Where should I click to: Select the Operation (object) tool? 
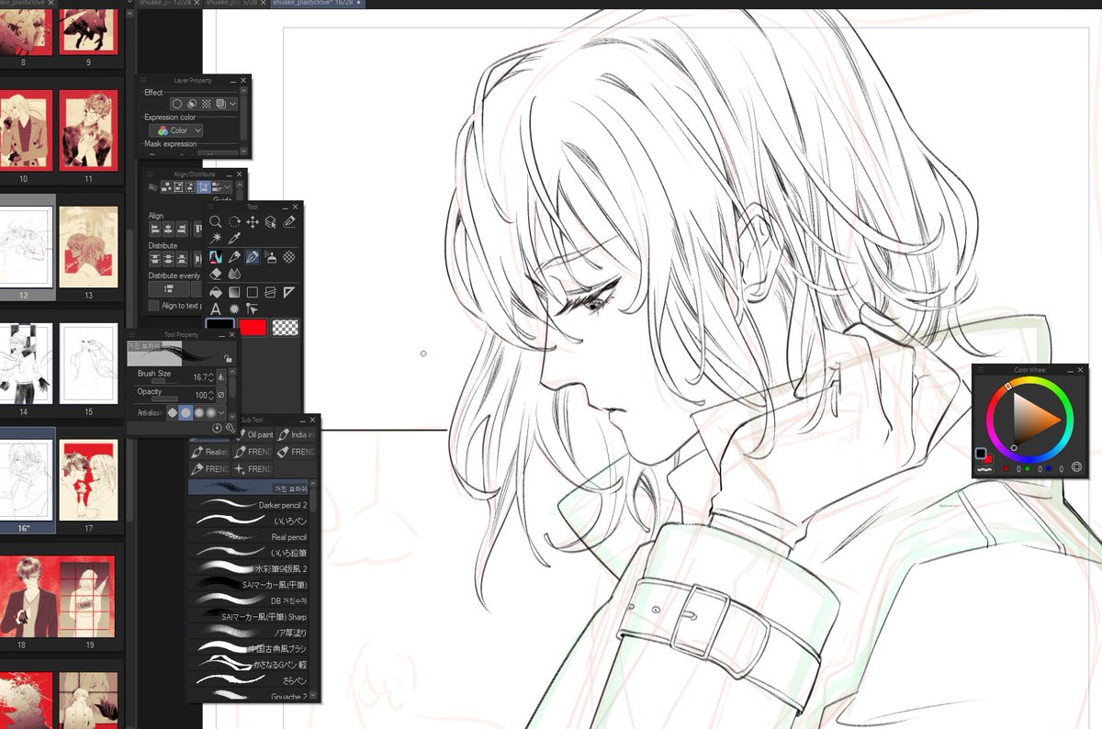click(x=271, y=221)
